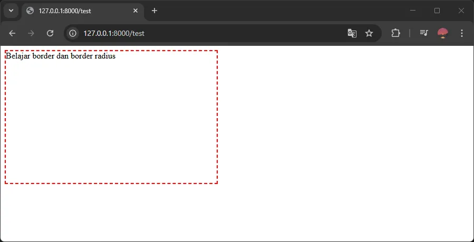This screenshot has height=242, width=474.
Task: Bookmark this page with the star
Action: pyautogui.click(x=369, y=33)
